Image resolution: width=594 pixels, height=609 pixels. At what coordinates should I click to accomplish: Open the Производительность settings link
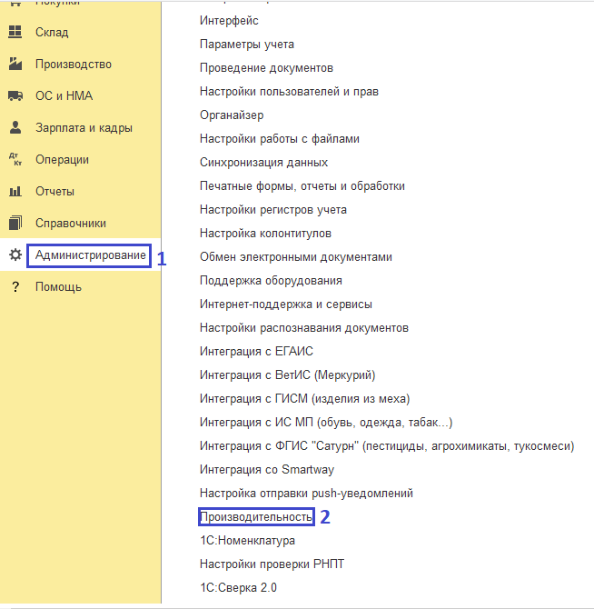tap(256, 517)
